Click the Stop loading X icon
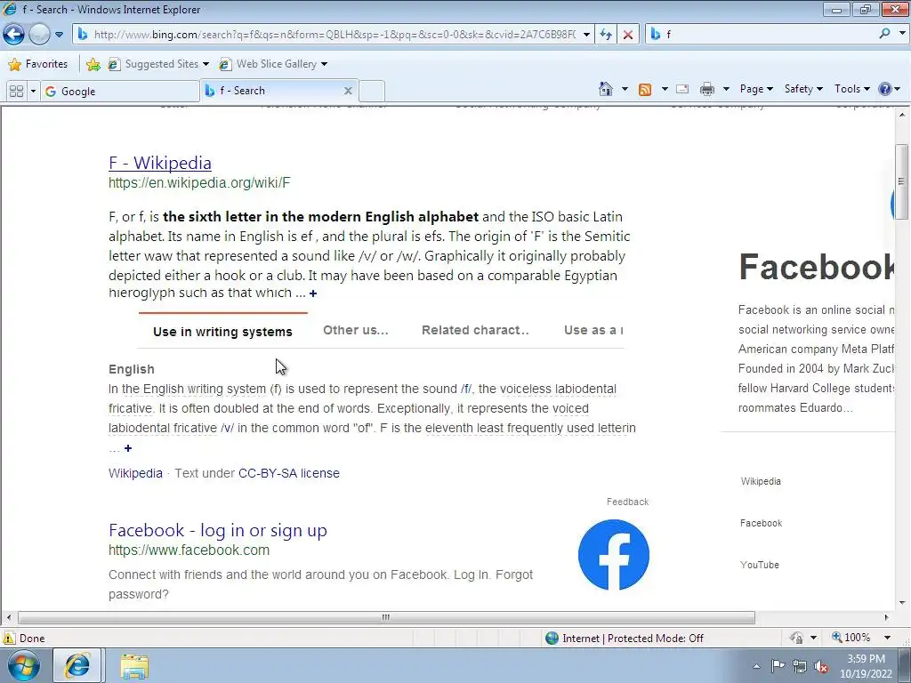 628,35
